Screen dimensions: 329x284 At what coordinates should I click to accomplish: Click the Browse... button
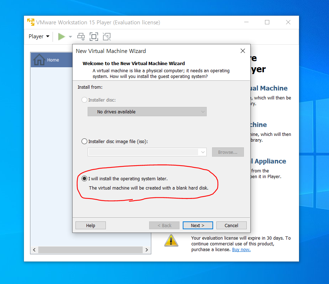[228, 152]
